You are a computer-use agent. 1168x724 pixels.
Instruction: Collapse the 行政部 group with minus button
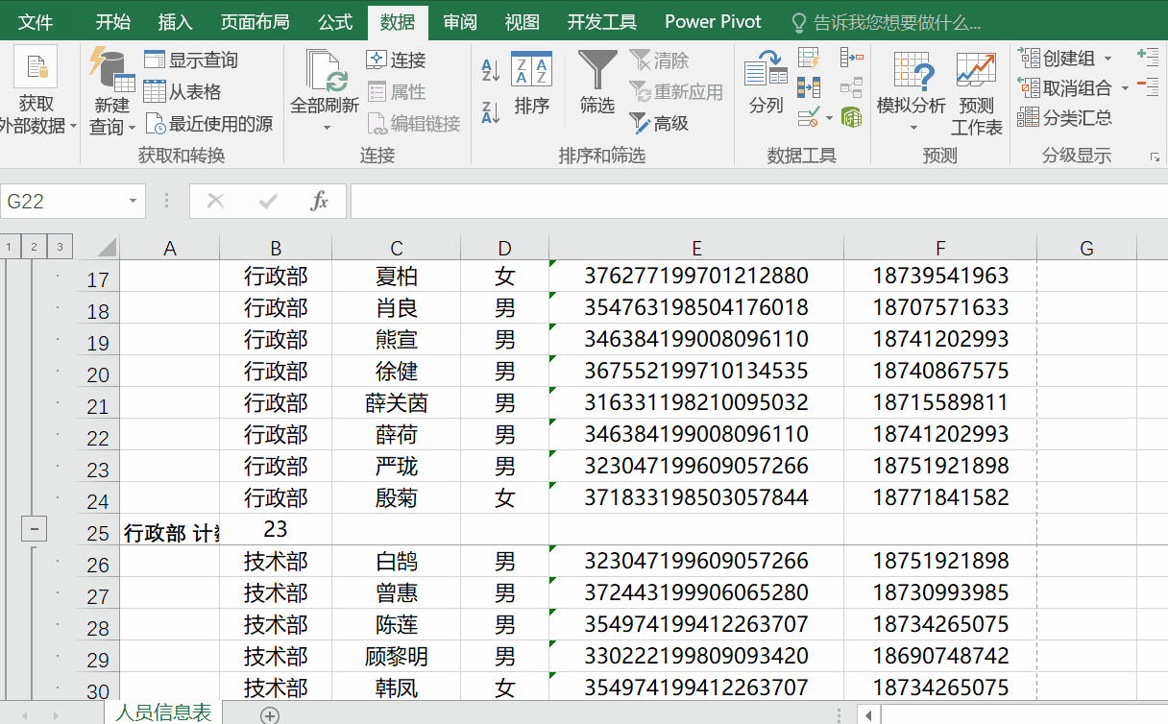tap(34, 528)
